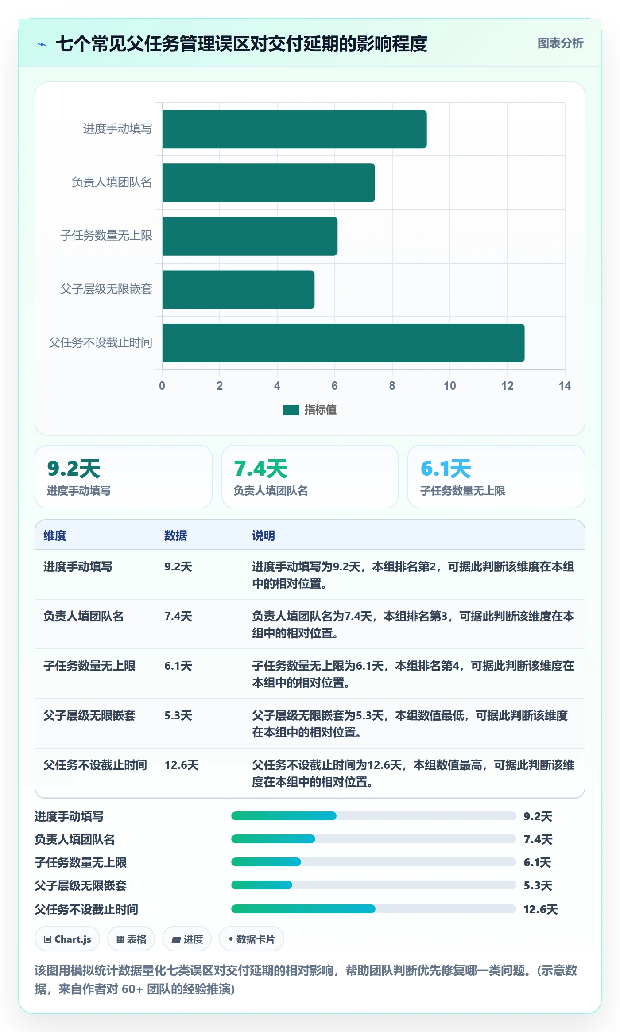This screenshot has height=1032, width=620.
Task: Click the 父任务不设截止时间 progress bar
Action: (x=373, y=909)
